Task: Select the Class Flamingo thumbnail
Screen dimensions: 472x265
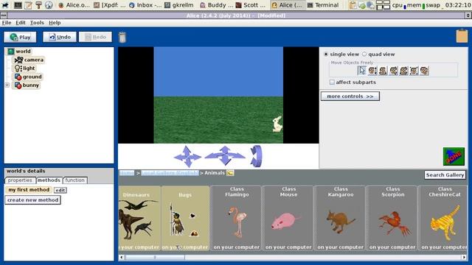Action: 236,219
